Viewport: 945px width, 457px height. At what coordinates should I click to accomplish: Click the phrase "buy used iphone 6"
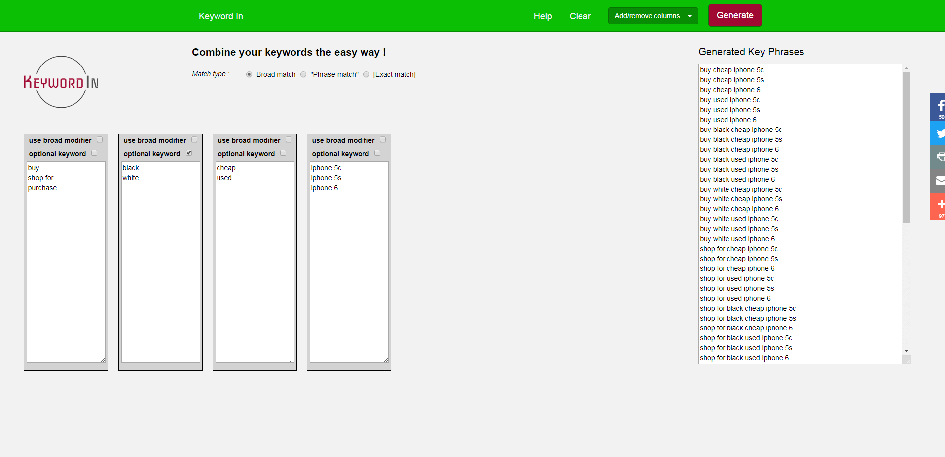[x=728, y=120]
